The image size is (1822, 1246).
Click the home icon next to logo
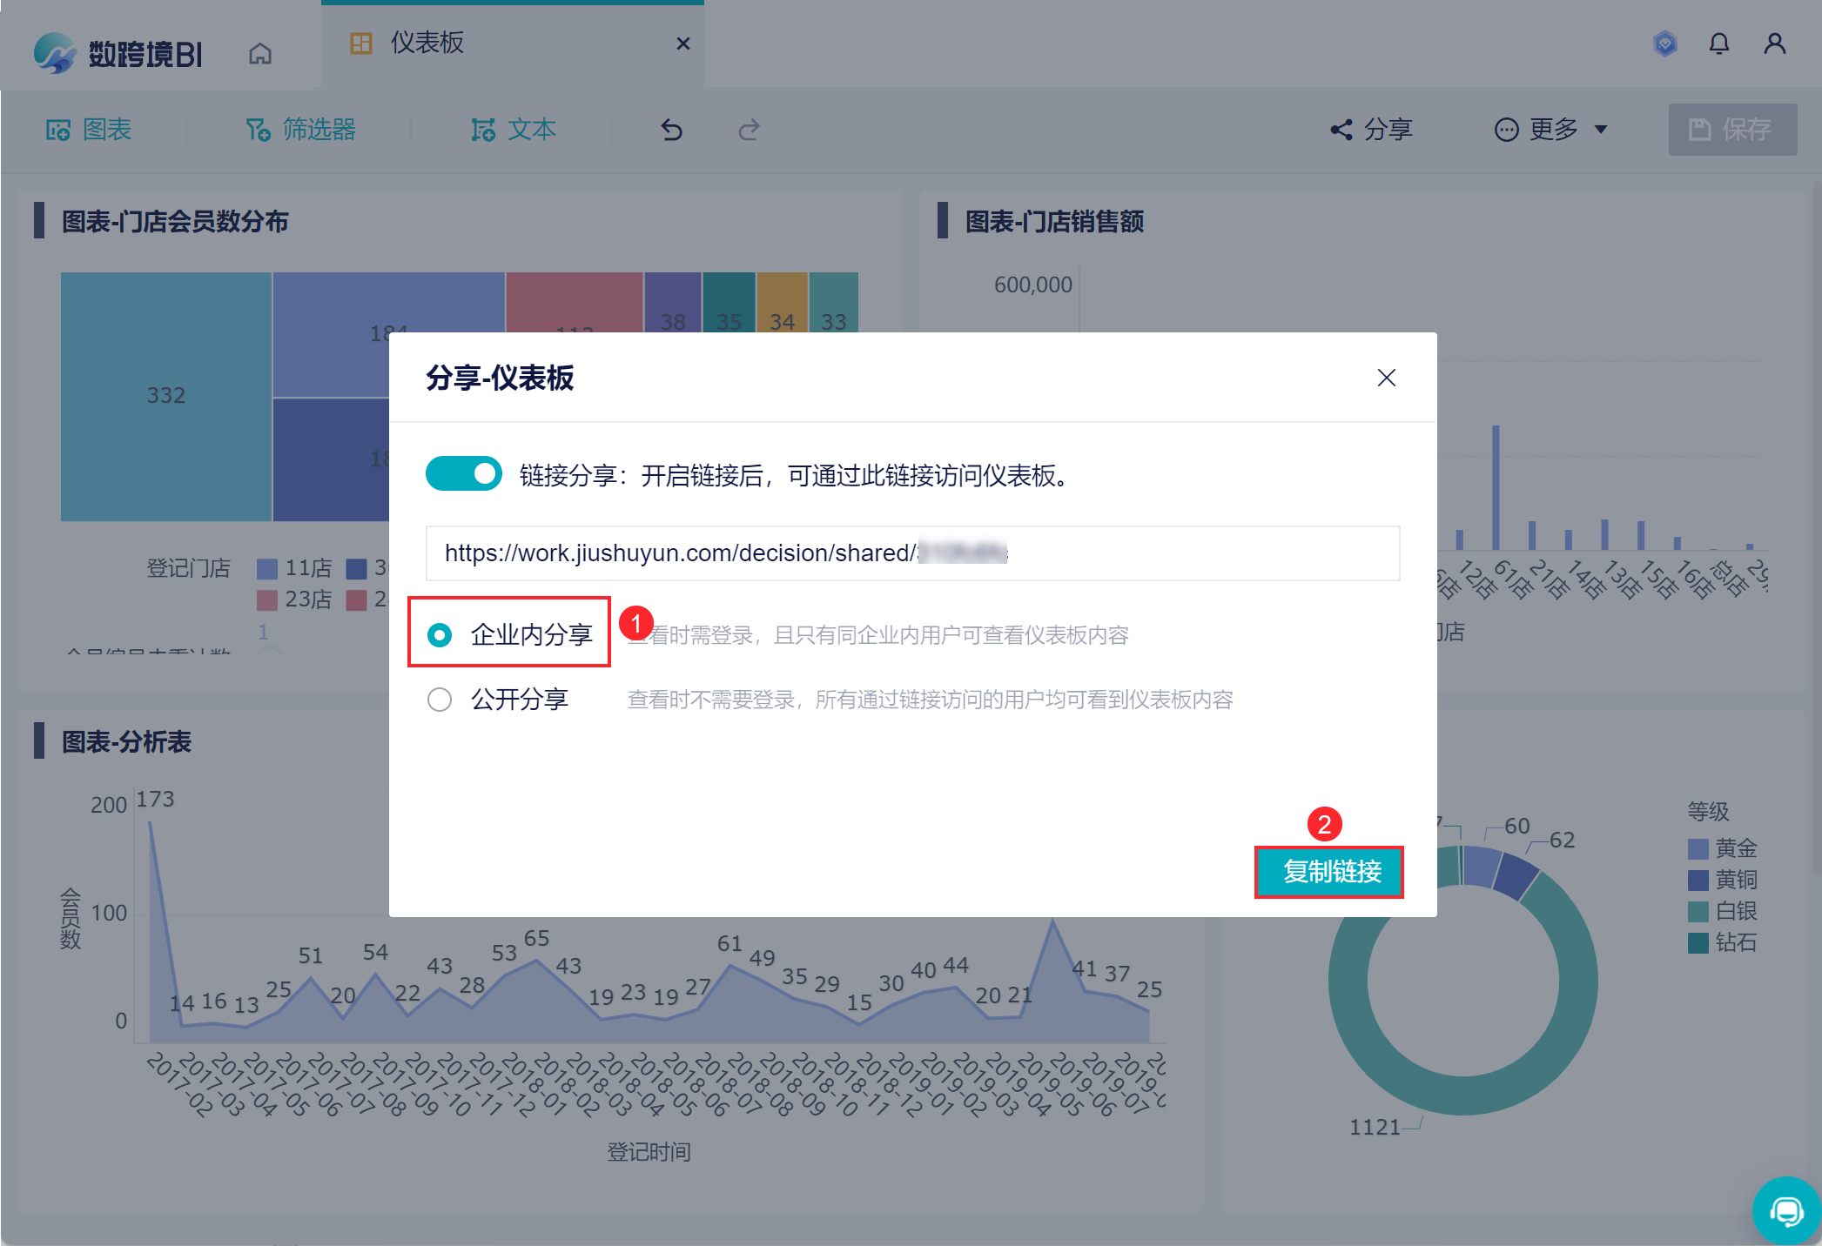tap(259, 54)
